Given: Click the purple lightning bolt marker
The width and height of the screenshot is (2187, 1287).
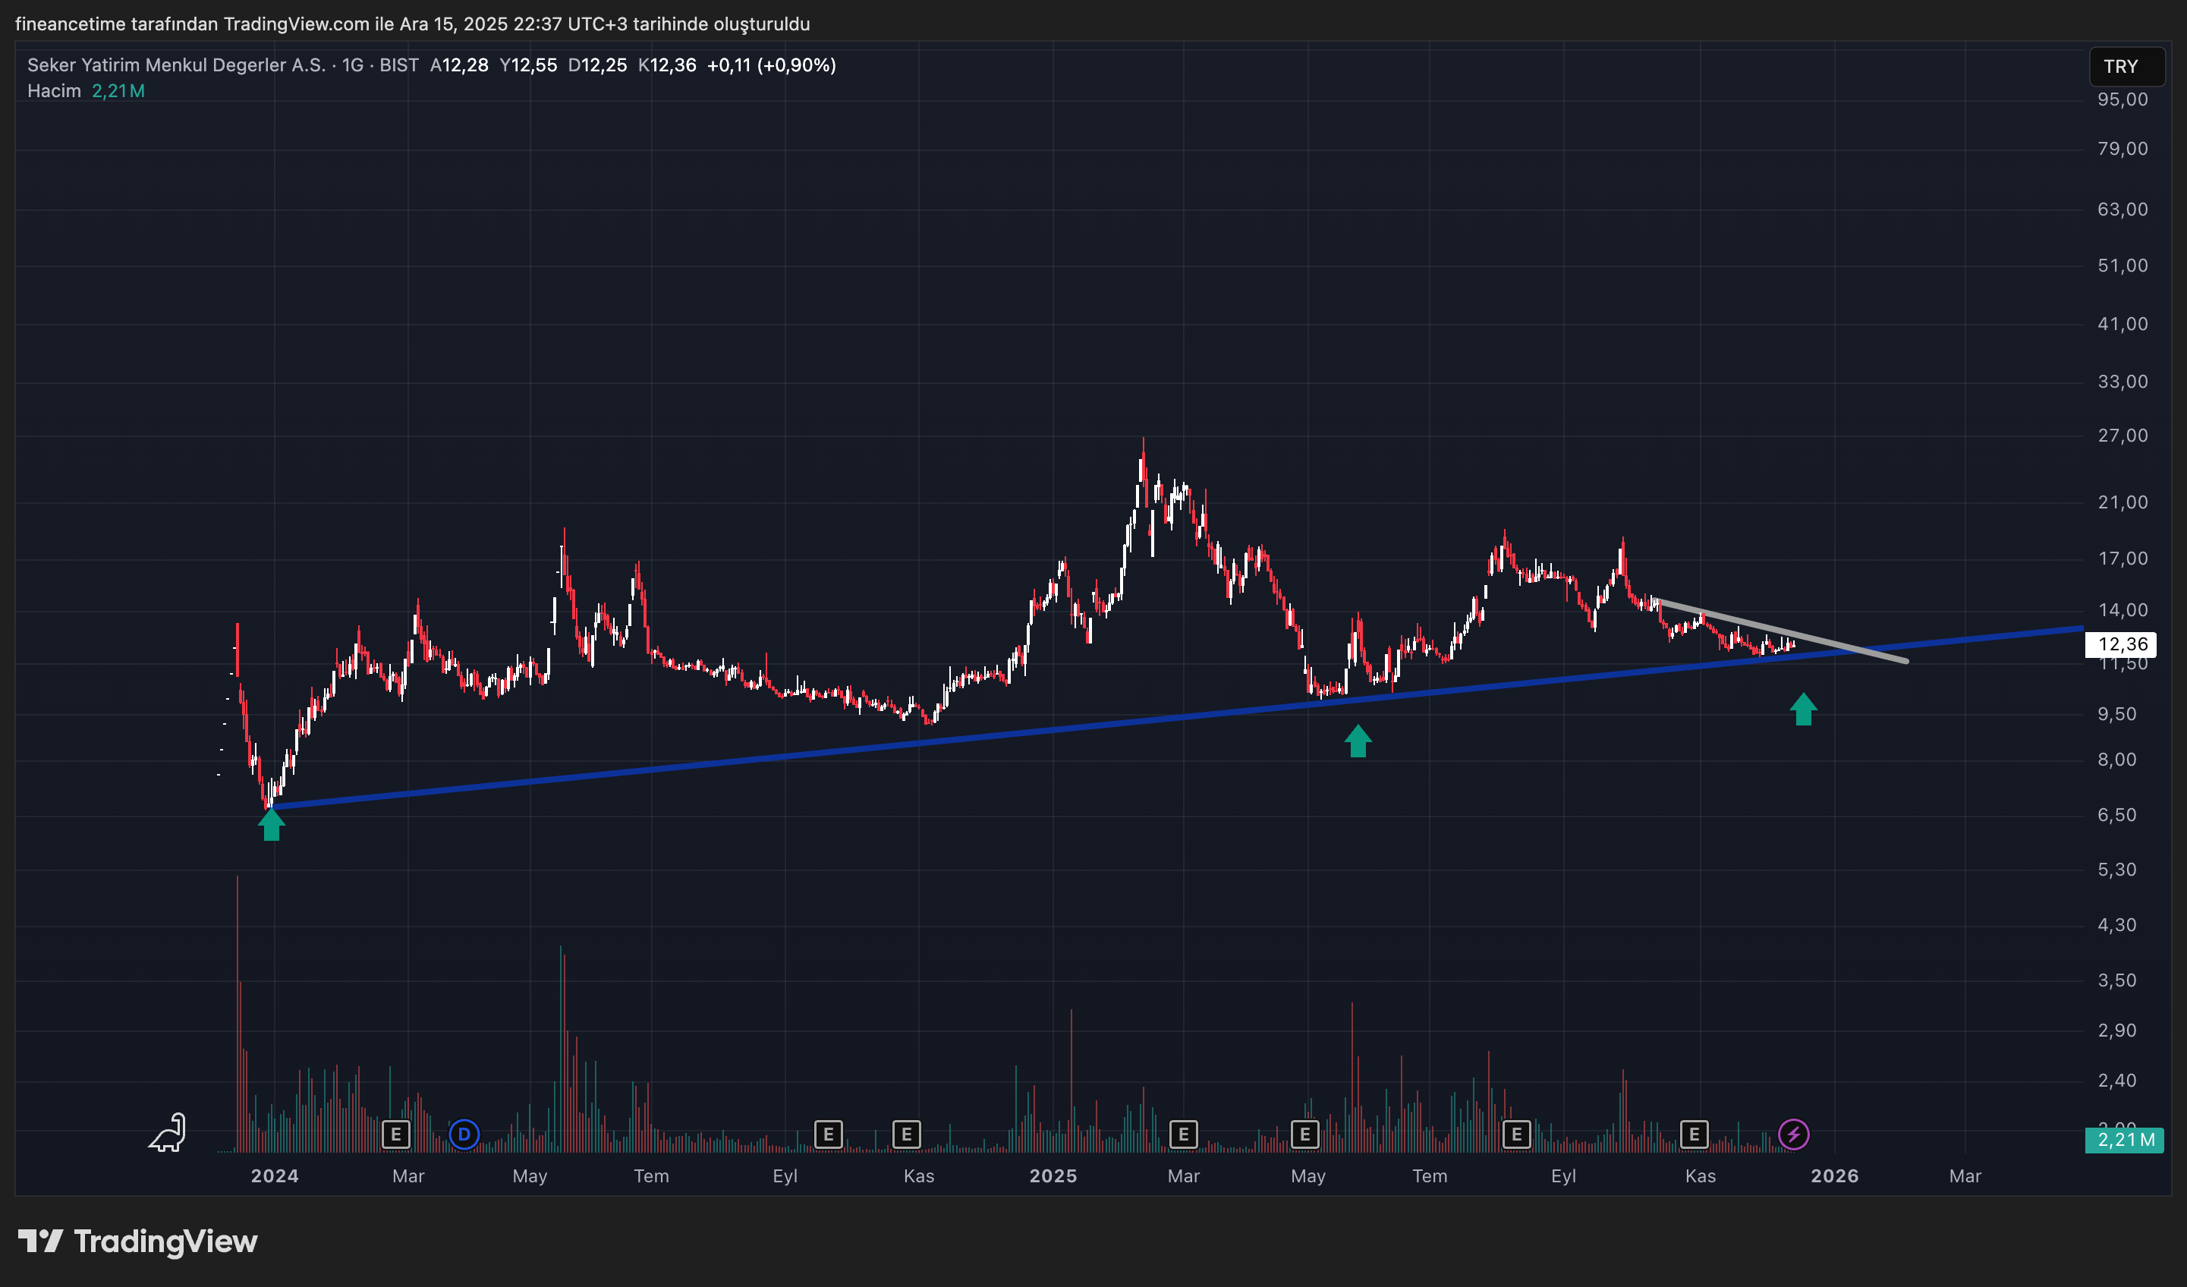Looking at the screenshot, I should coord(1793,1134).
